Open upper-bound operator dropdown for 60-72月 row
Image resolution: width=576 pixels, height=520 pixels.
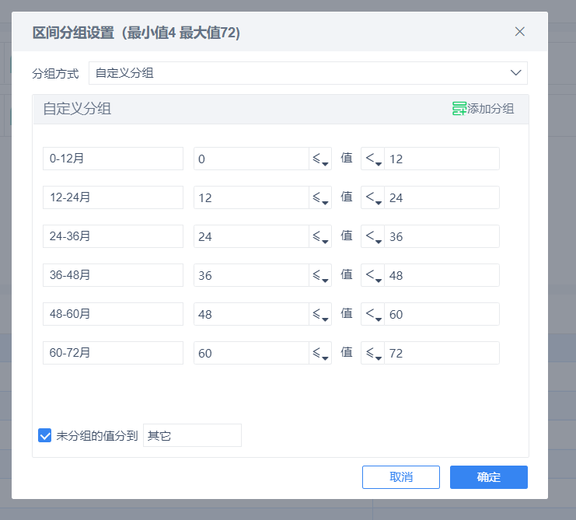pyautogui.click(x=373, y=353)
